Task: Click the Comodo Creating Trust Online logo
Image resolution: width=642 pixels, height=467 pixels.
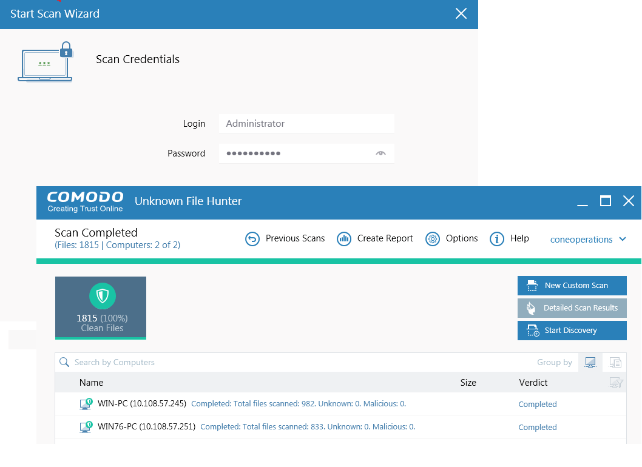Action: (x=85, y=202)
